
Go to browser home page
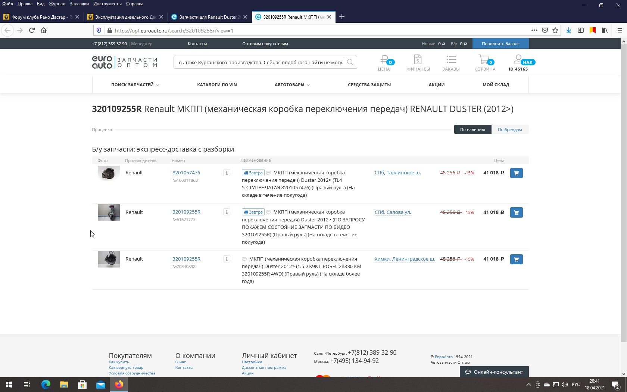point(44,30)
